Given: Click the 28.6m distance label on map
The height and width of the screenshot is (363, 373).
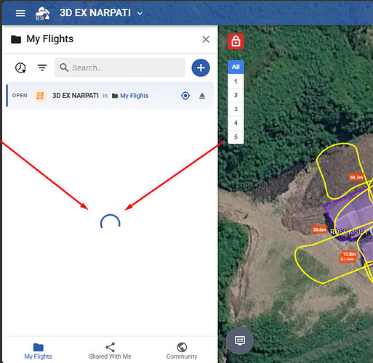Looking at the screenshot, I should [319, 229].
